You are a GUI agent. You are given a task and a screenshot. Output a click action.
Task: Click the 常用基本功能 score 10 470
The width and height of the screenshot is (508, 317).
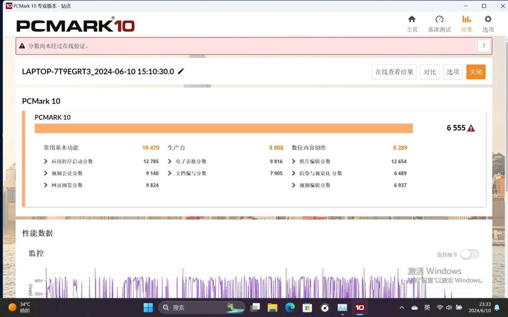coord(151,148)
